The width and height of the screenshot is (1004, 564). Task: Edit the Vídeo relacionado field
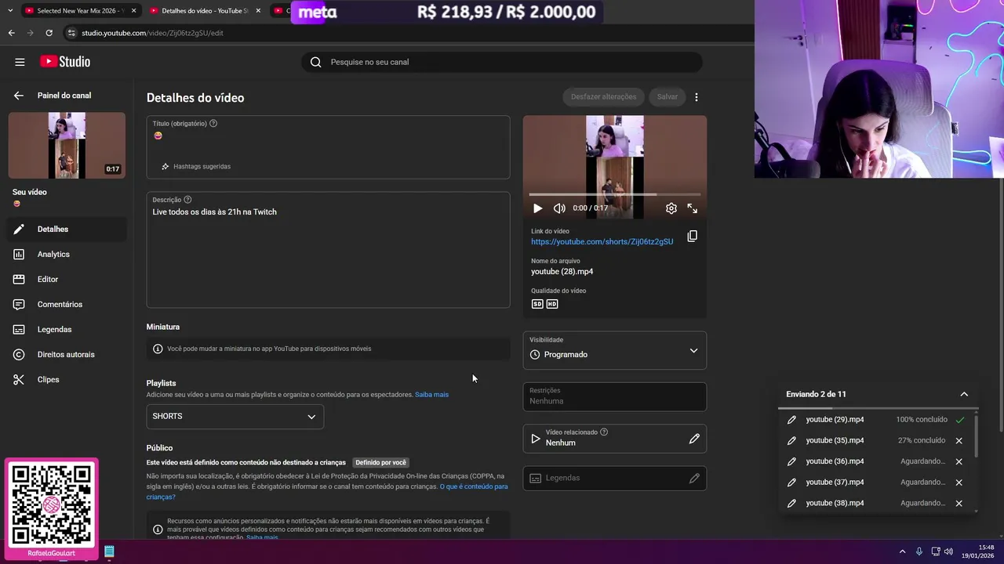[693, 439]
